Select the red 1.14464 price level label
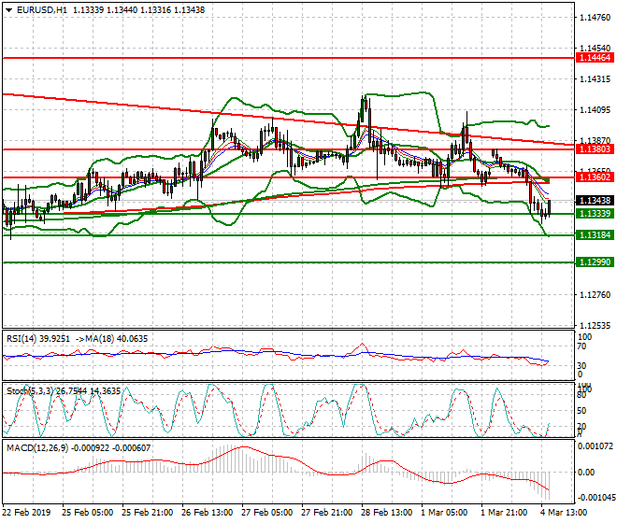The width and height of the screenshot is (617, 523). point(595,58)
